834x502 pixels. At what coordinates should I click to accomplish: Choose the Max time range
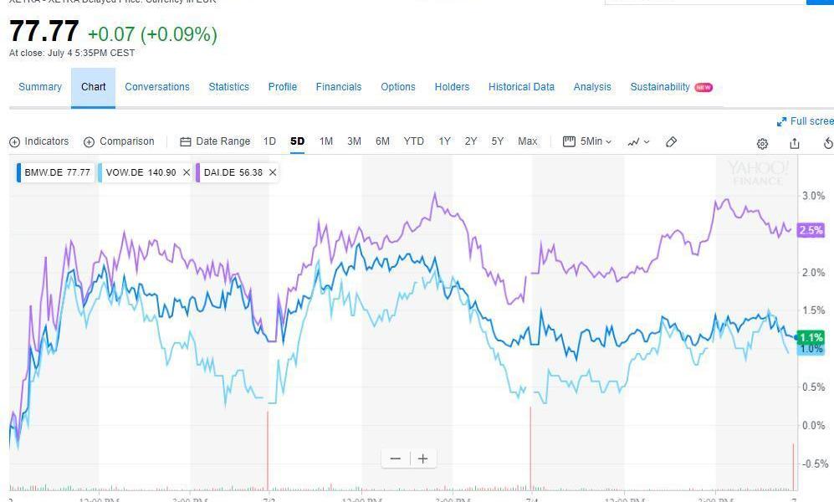[528, 141]
